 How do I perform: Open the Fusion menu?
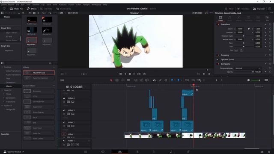(x=71, y=5)
